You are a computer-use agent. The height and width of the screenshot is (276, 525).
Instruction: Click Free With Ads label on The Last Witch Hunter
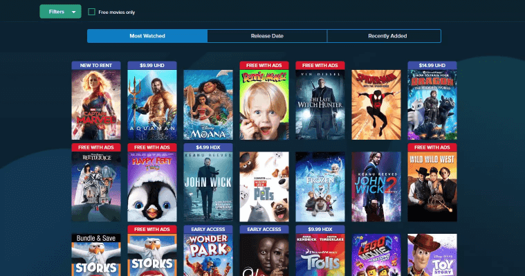pyautogui.click(x=320, y=65)
